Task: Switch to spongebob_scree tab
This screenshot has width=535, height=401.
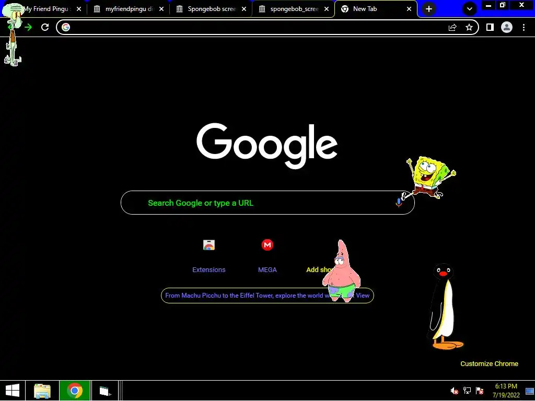Action: point(294,9)
